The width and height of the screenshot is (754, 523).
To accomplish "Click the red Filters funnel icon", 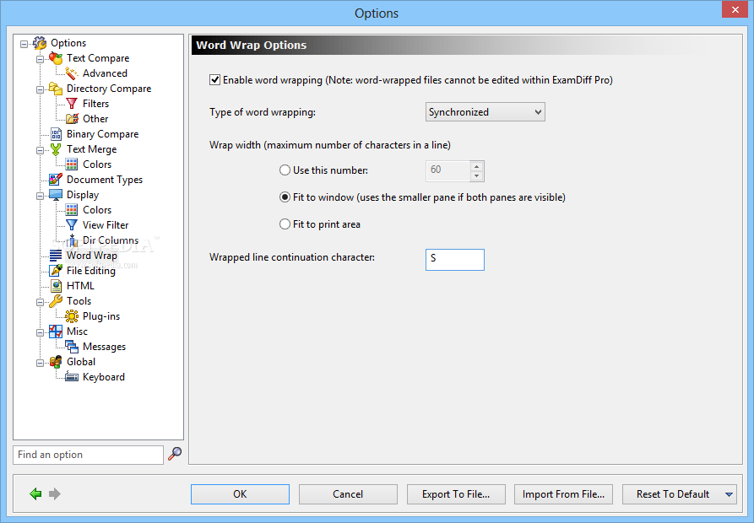I will pyautogui.click(x=72, y=104).
